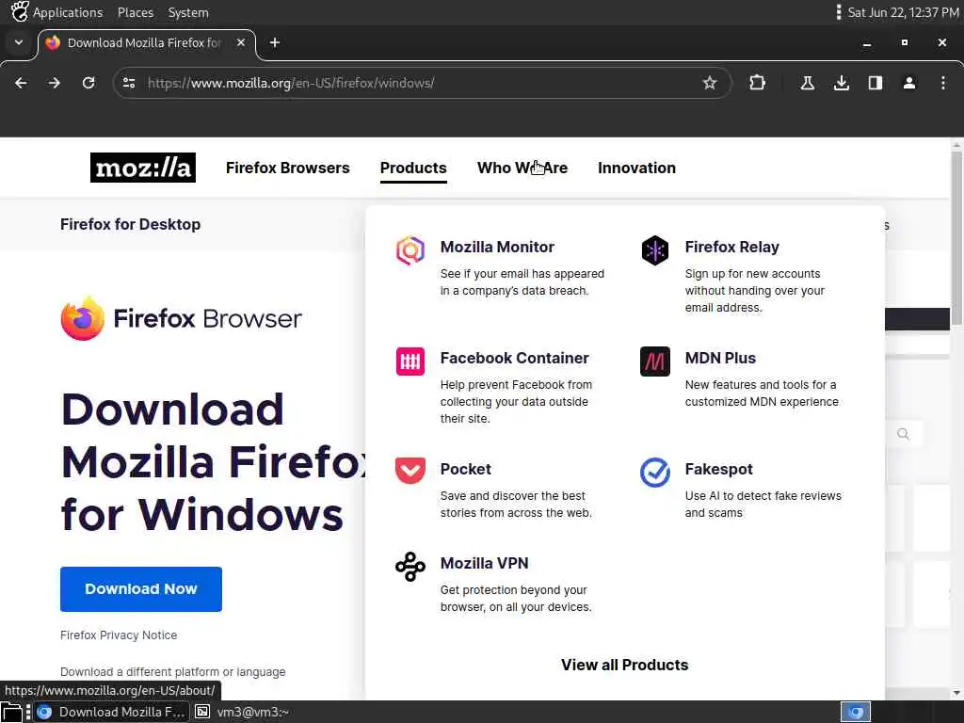Click the GNOME foot logo icon
This screenshot has height=723, width=964.
19,11
